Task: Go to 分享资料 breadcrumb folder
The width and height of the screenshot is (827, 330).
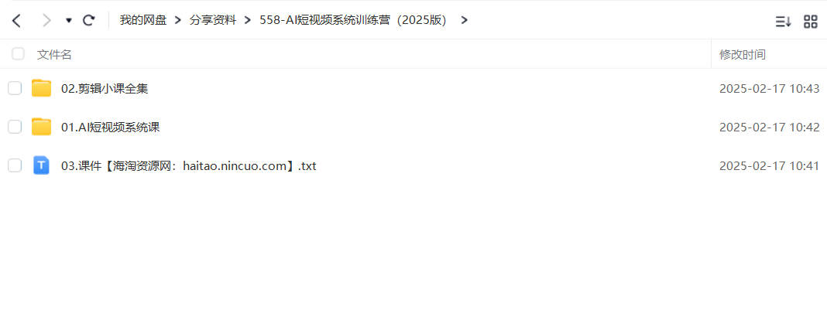Action: tap(213, 21)
